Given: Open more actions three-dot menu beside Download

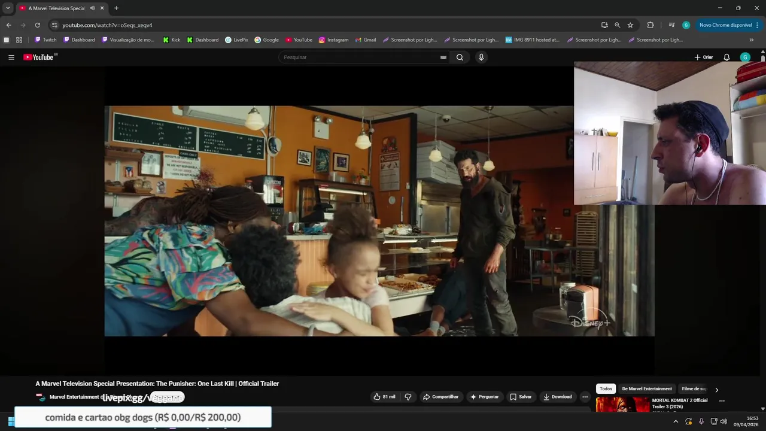Looking at the screenshot, I should pos(585,397).
